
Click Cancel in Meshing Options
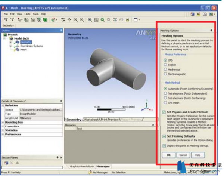pos(183,155)
